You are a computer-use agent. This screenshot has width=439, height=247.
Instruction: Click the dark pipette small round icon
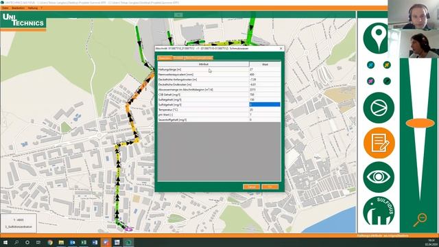[x=387, y=81]
